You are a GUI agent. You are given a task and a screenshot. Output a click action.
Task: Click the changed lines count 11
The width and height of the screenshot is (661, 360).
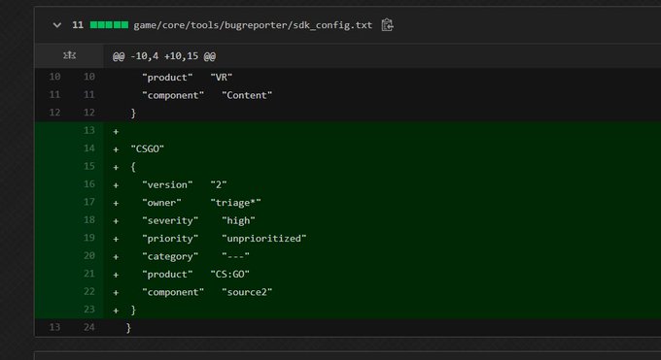tap(78, 25)
